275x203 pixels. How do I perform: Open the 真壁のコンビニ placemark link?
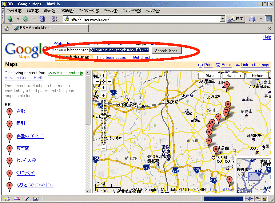click(x=30, y=136)
